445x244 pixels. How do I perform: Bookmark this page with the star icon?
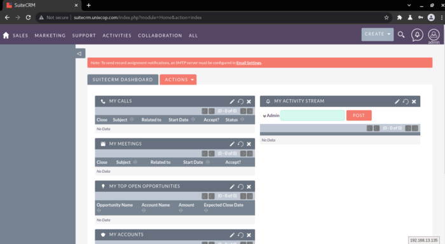pyautogui.click(x=387, y=18)
